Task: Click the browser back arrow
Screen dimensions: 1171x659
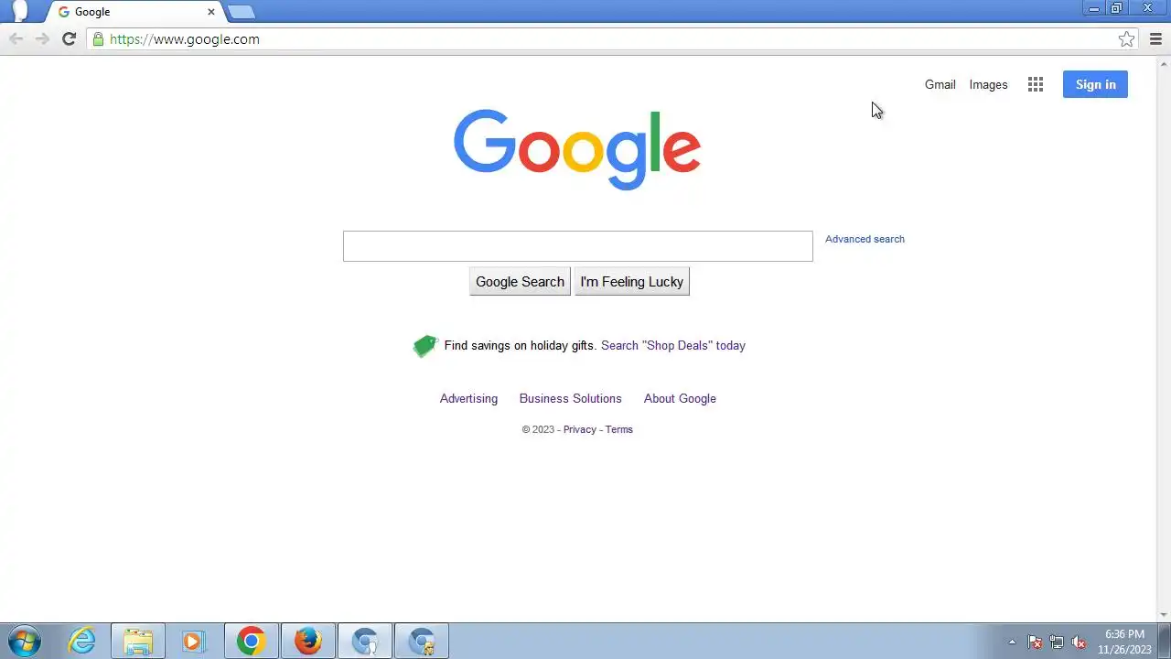Action: click(x=16, y=38)
